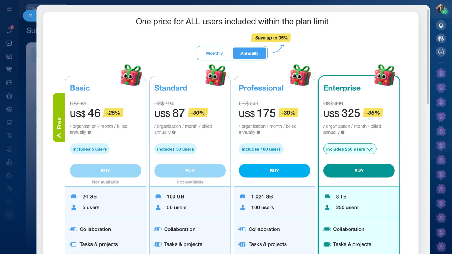Viewport: 452px width, 254px height.
Task: Click BUY on the Enterprise plan
Action: tap(359, 171)
